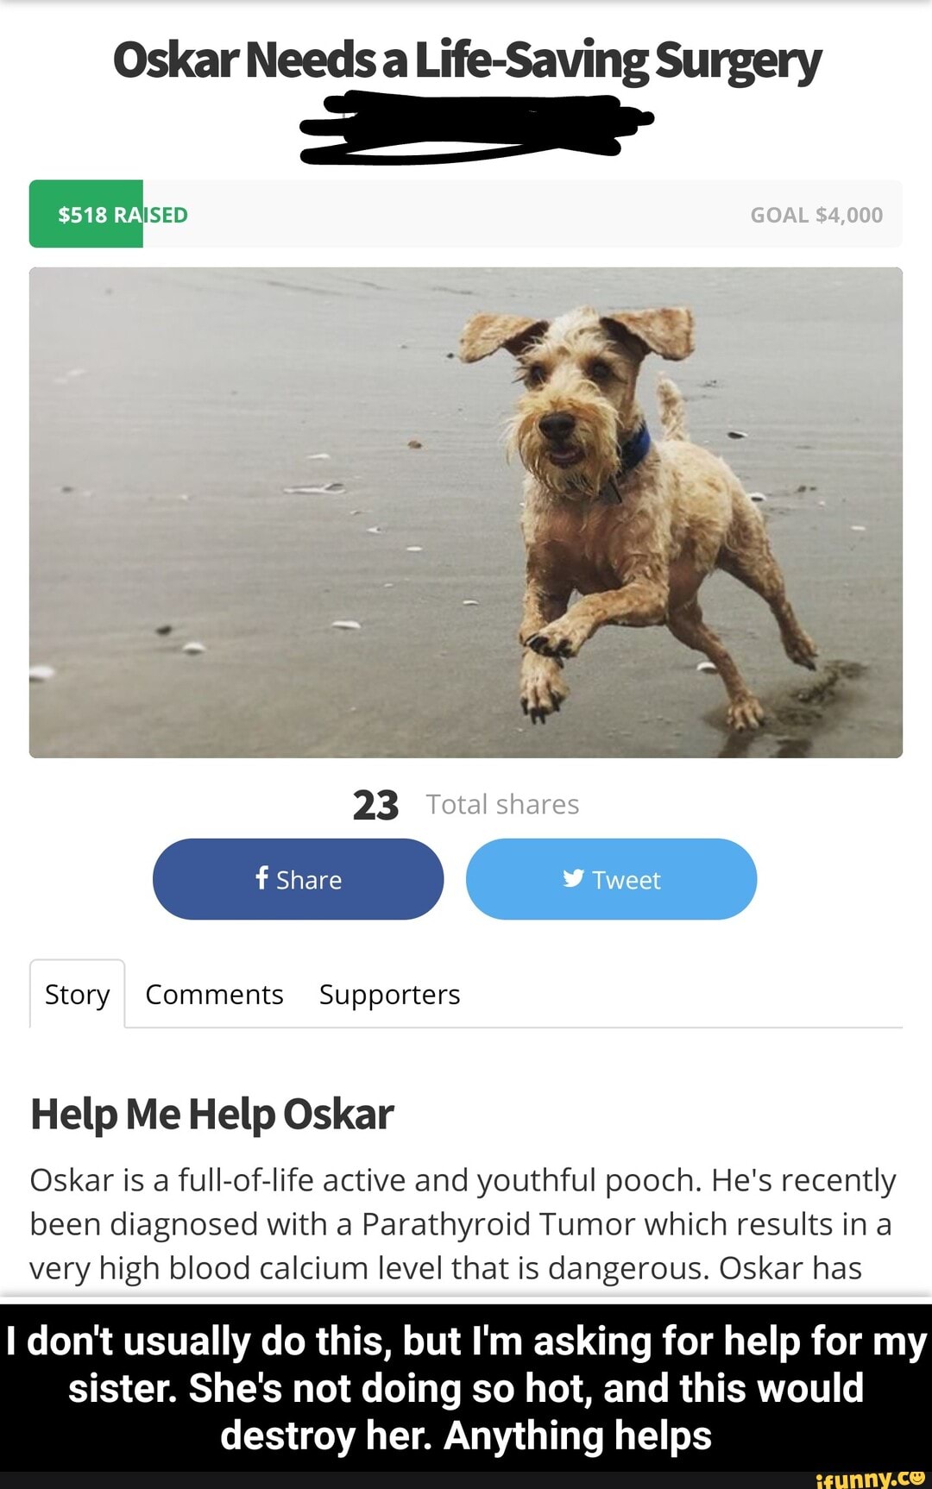This screenshot has height=1489, width=932.
Task: Click the 23 total shares counter
Action: [x=375, y=805]
